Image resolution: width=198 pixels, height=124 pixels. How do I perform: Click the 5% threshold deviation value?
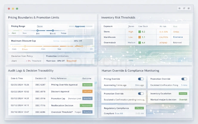[28, 61]
